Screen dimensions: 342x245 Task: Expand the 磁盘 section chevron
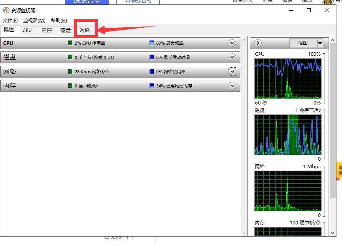point(232,57)
